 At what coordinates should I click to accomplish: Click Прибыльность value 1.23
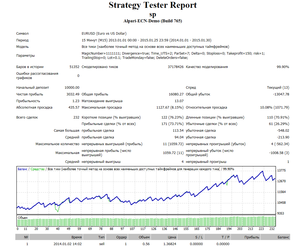76,101
